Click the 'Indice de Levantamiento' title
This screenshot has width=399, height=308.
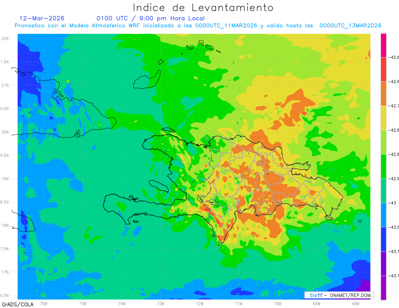click(203, 8)
